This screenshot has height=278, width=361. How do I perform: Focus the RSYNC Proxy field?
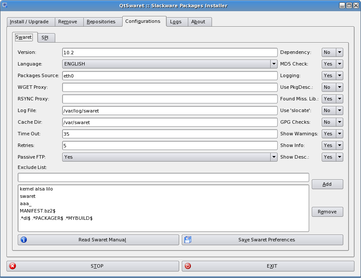tap(170, 99)
